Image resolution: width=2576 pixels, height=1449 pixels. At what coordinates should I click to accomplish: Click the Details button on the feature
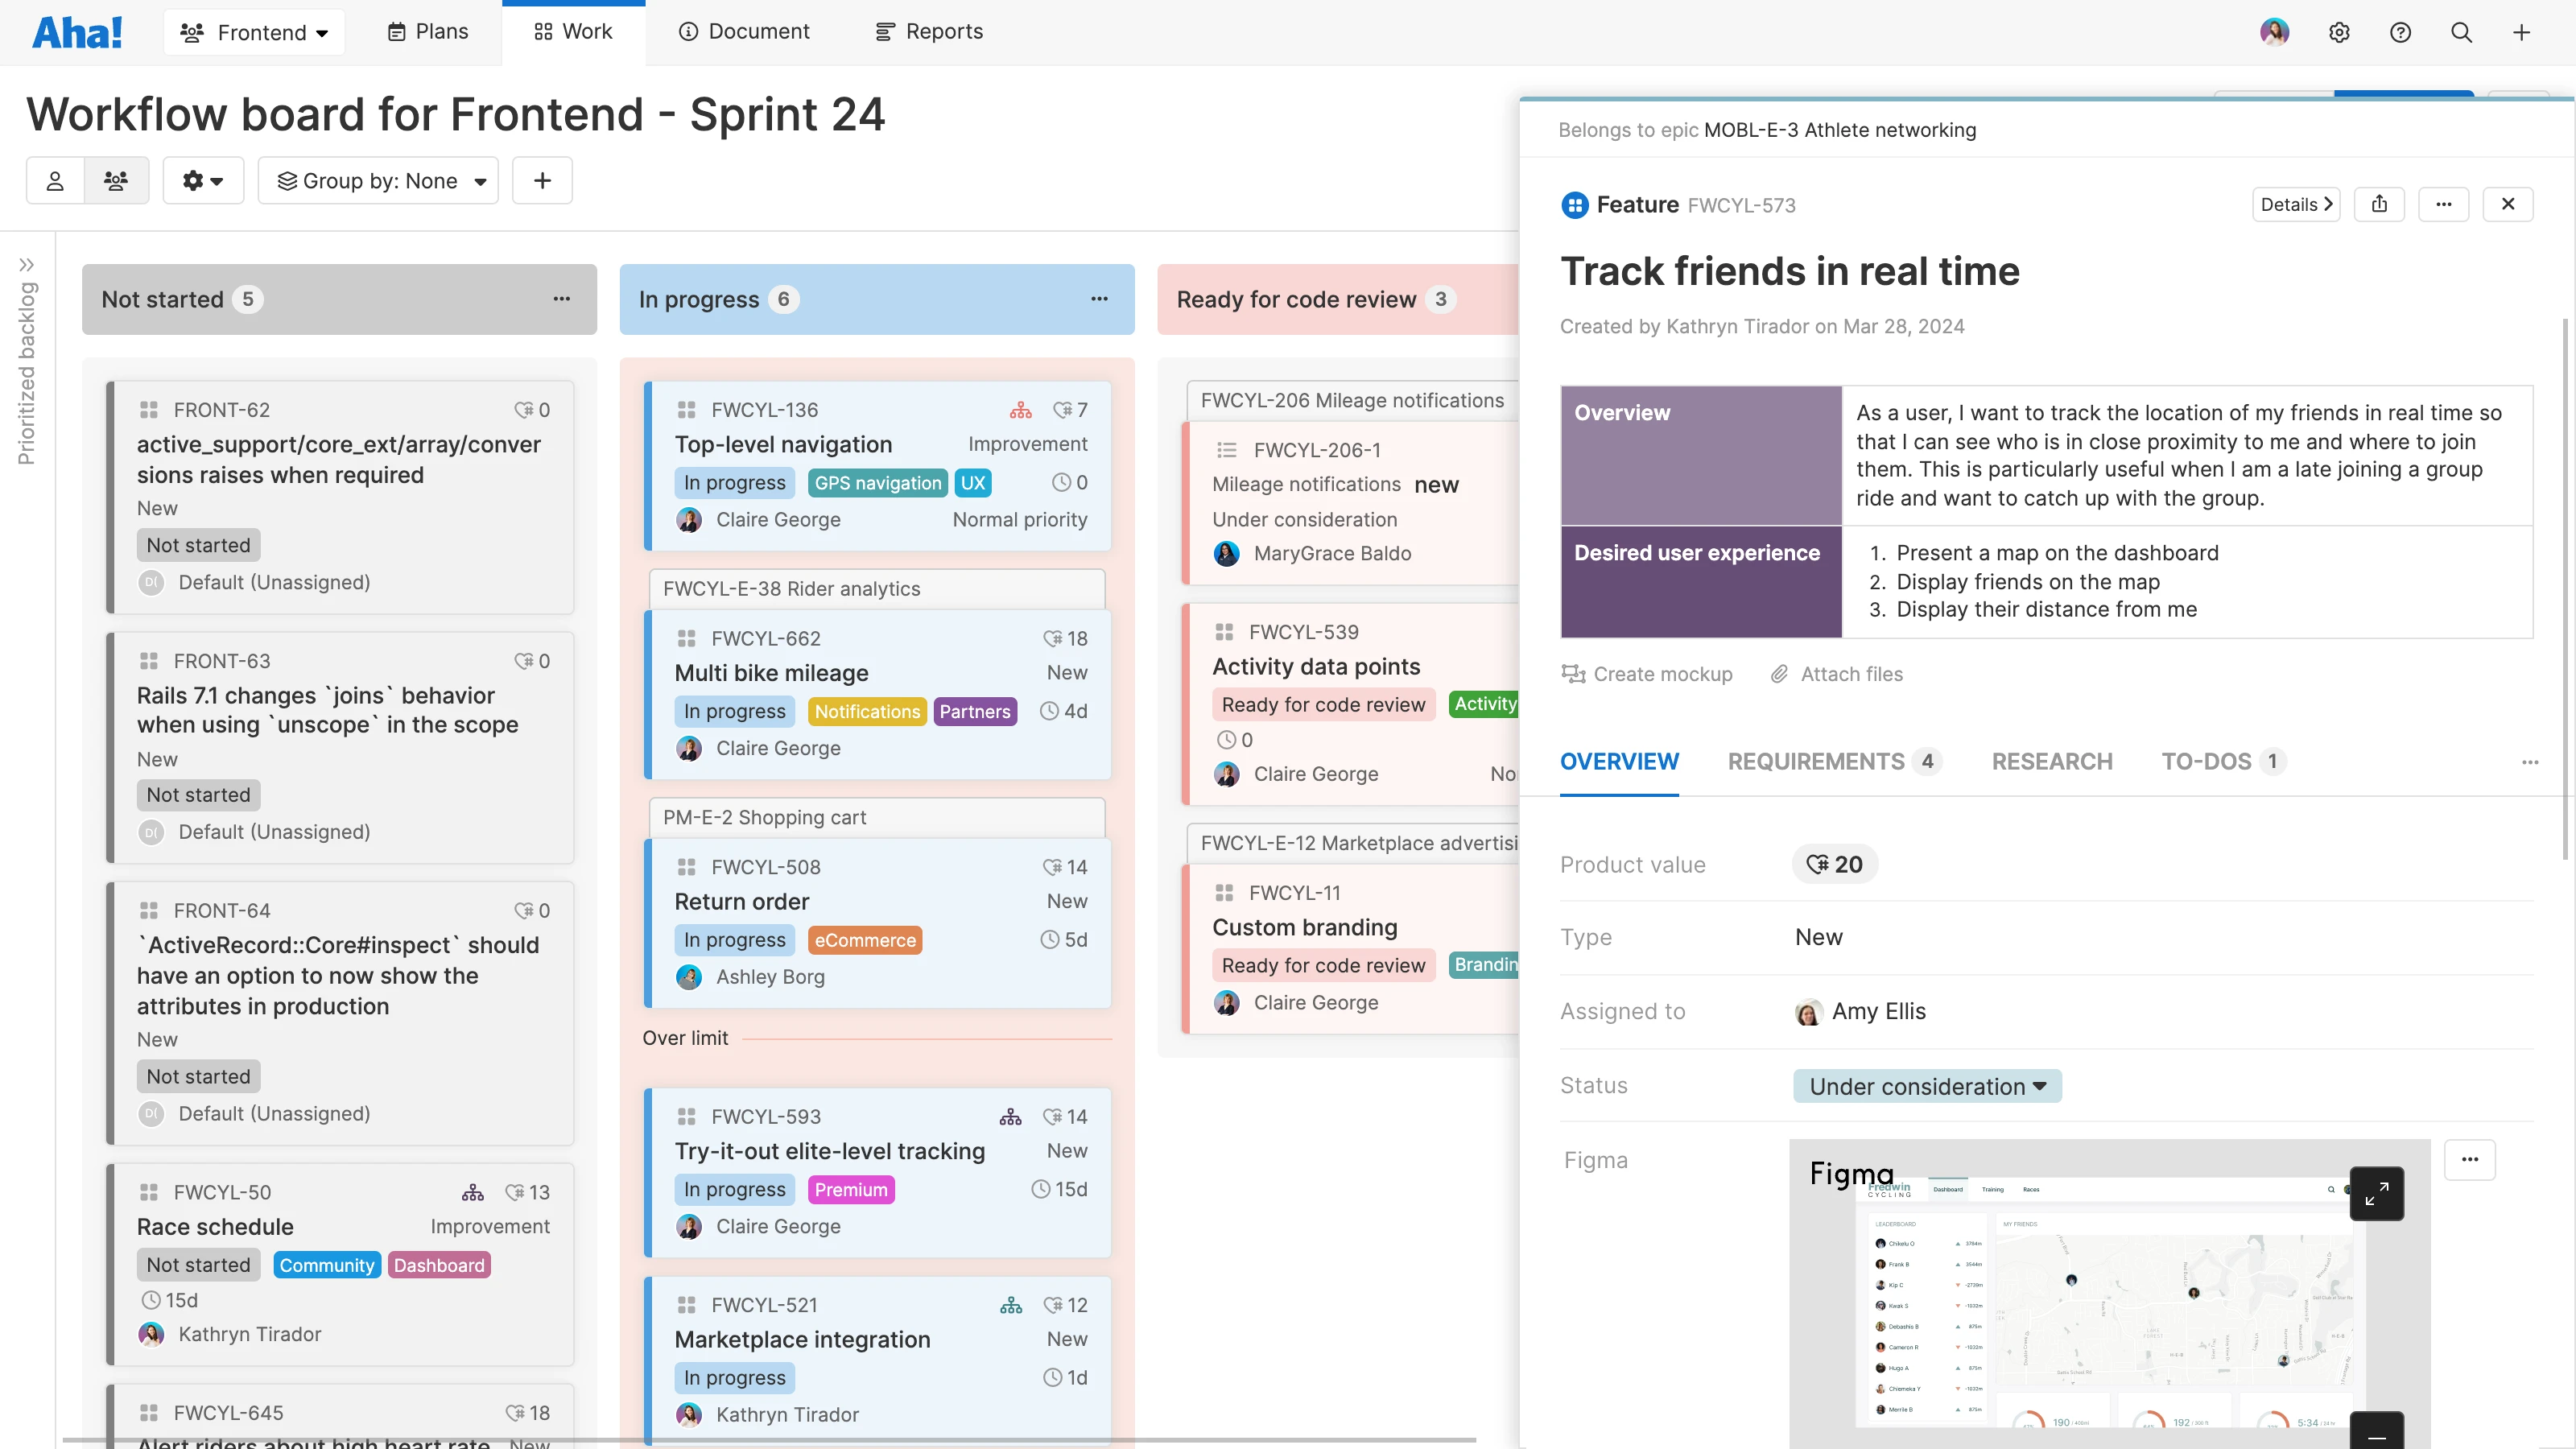click(x=2295, y=204)
